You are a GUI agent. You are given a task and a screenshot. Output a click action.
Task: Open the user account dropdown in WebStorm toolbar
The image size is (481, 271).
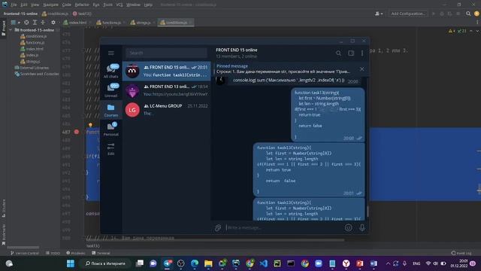point(379,14)
